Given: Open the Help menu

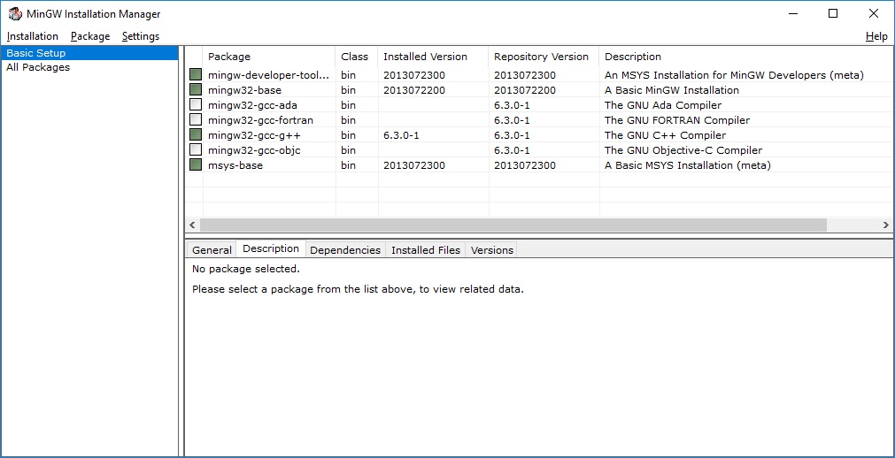Looking at the screenshot, I should (x=876, y=36).
